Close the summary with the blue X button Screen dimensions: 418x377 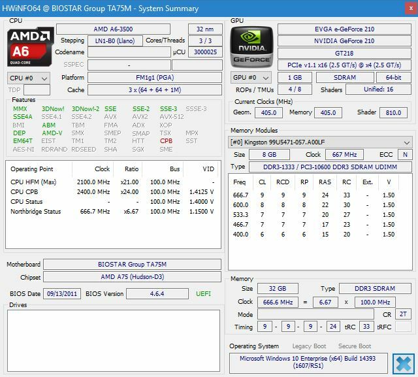click(404, 364)
